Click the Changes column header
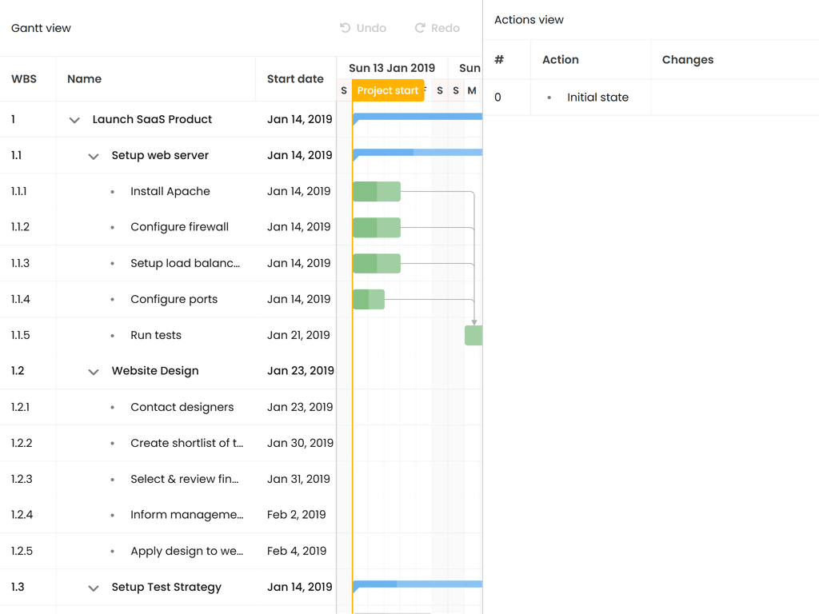This screenshot has width=819, height=614. (x=687, y=60)
